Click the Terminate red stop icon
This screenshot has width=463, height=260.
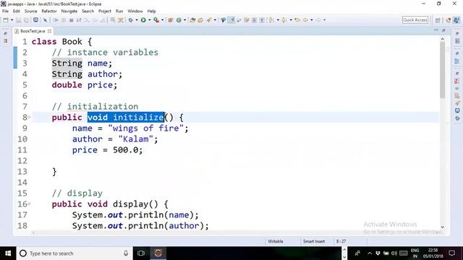(x=71, y=20)
